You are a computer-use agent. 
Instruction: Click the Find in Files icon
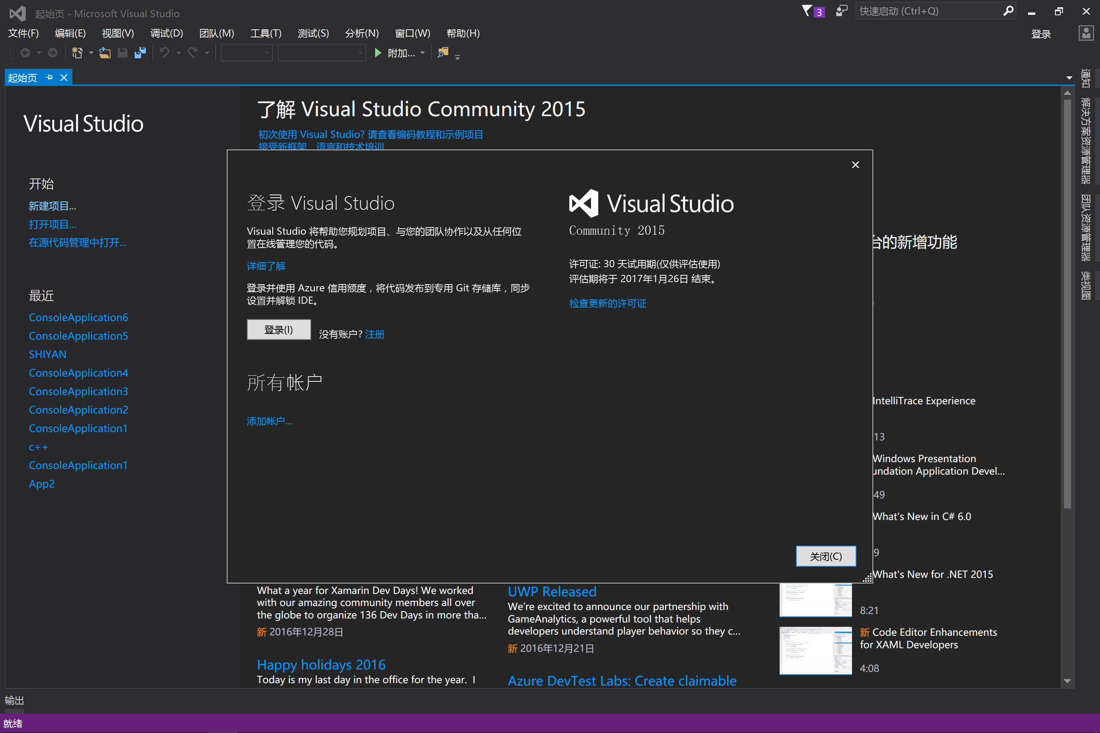click(x=442, y=53)
